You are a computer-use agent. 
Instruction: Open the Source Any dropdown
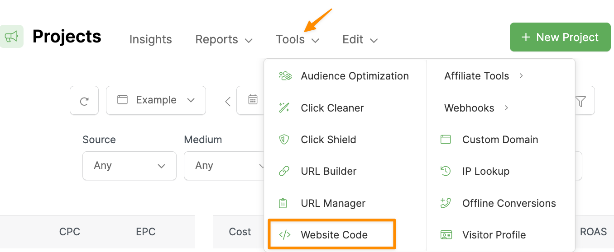pyautogui.click(x=129, y=166)
